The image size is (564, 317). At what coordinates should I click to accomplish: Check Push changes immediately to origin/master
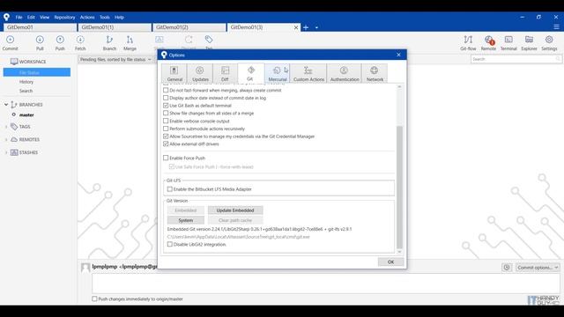tap(94, 299)
